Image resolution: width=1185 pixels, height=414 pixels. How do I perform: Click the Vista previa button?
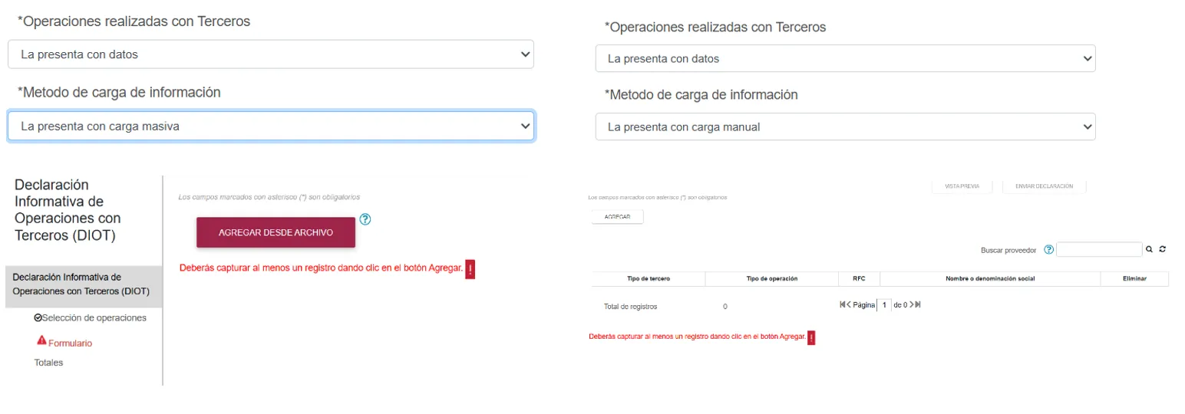tap(962, 186)
